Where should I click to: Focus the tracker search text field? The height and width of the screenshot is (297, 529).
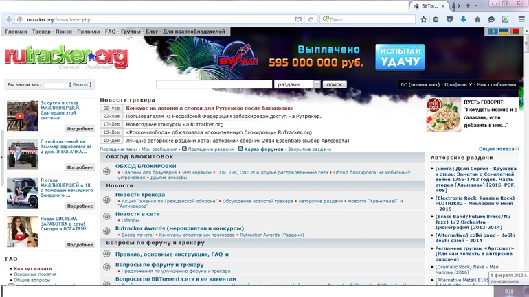pyautogui.click(x=214, y=84)
